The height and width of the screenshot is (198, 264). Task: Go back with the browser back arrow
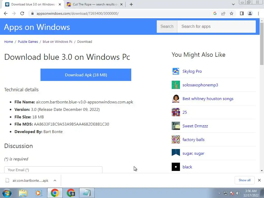6,13
